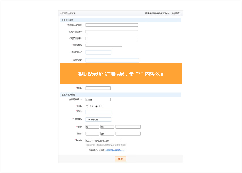Screen dimensions: 242x173
Task: Click into the 公司中文名称 field
Action: (x=111, y=32)
